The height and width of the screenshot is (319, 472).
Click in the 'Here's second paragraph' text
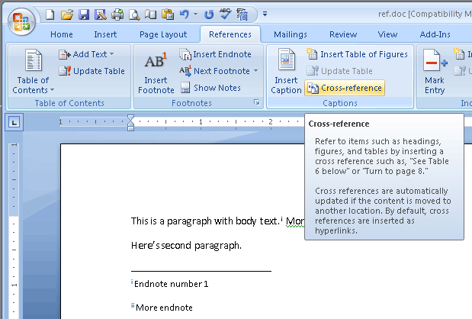[186, 246]
